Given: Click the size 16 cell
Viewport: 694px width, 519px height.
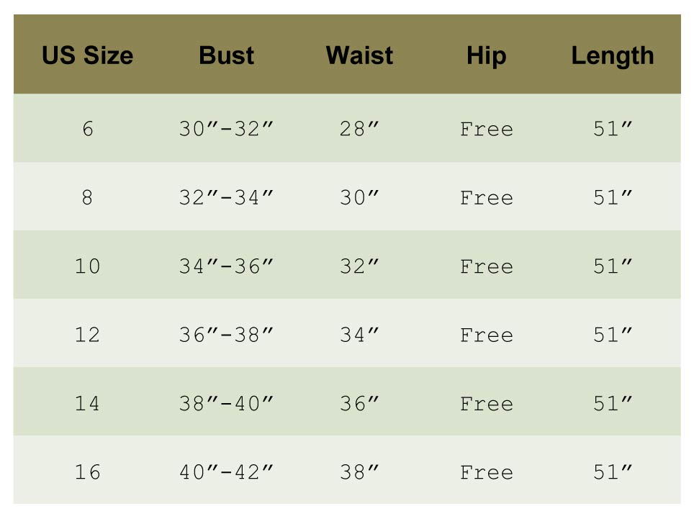Looking at the screenshot, I should [x=87, y=472].
